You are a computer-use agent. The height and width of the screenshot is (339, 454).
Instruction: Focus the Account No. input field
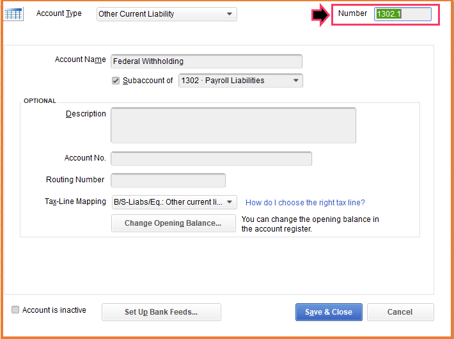click(x=211, y=159)
